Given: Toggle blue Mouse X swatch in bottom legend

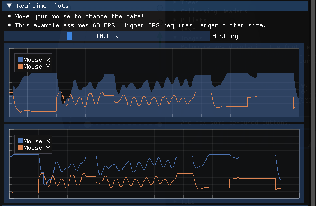Looking at the screenshot, I should click(20, 141).
